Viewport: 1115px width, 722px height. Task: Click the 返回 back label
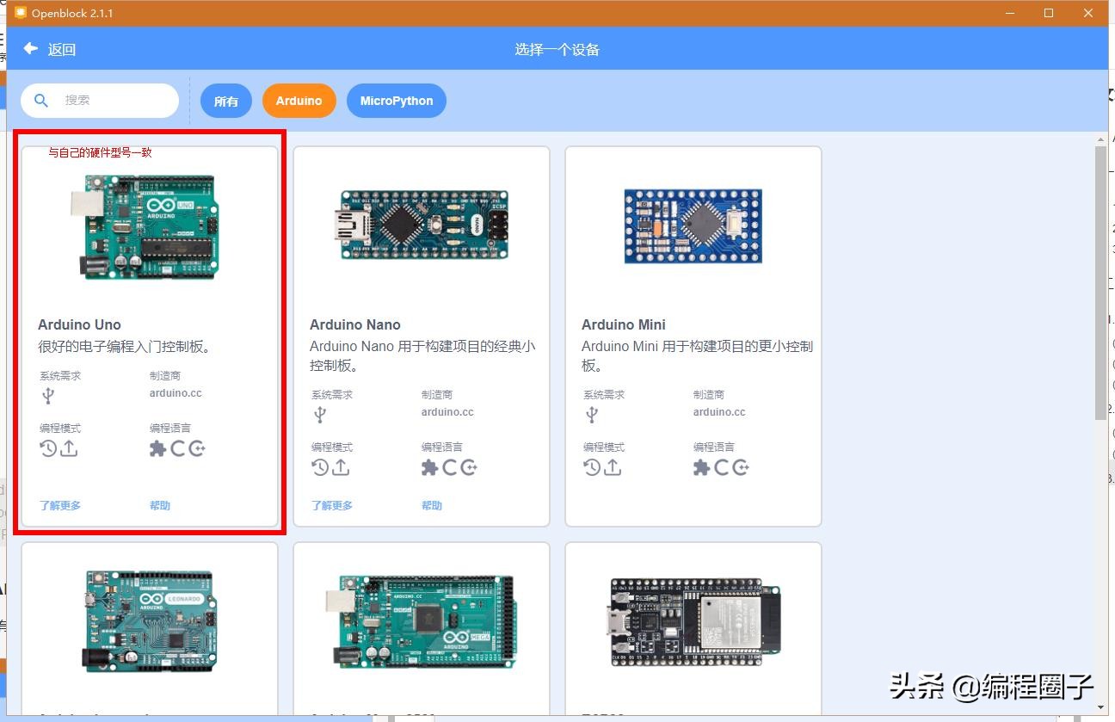pos(62,50)
